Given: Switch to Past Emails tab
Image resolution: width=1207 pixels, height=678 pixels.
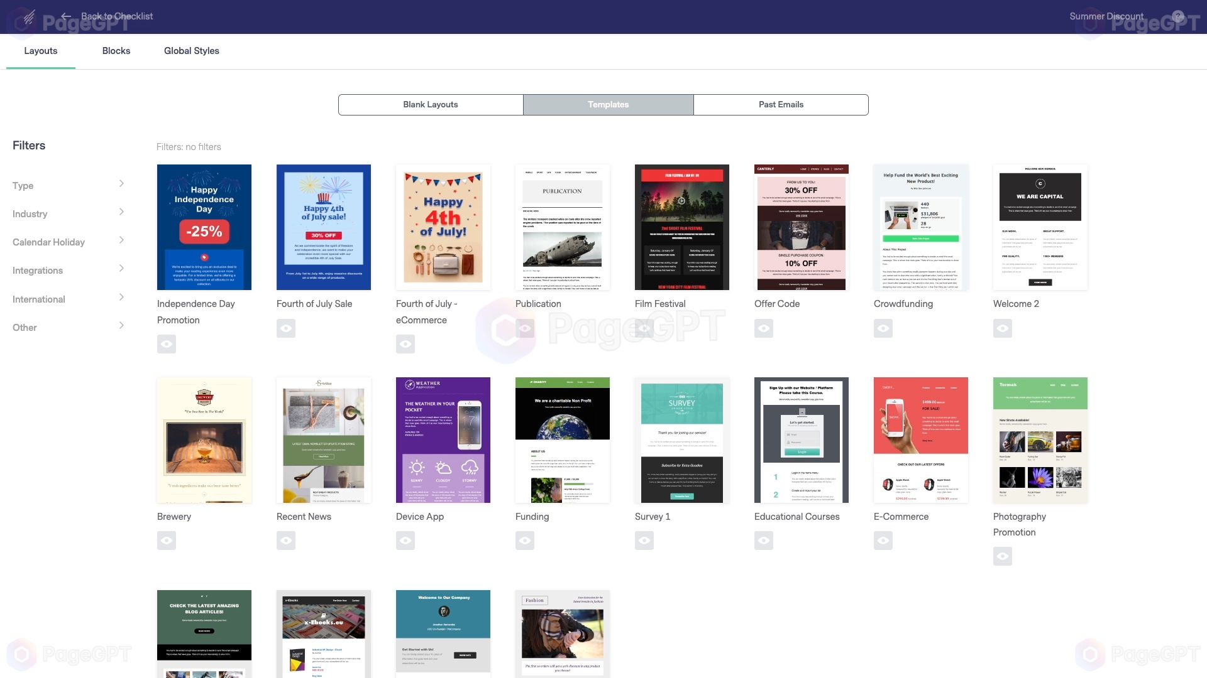Looking at the screenshot, I should coord(781,104).
